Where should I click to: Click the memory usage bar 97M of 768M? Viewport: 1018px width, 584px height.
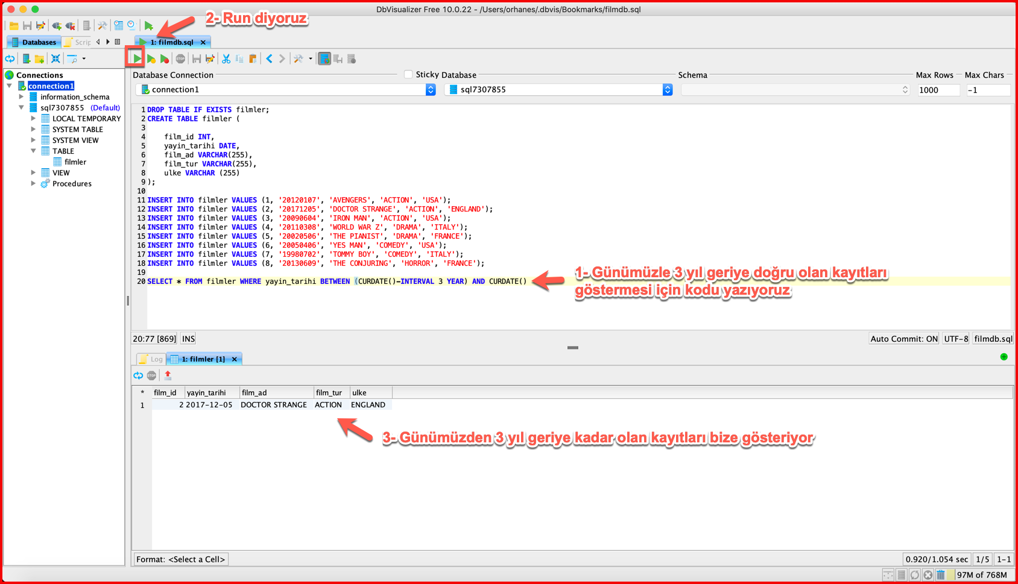[x=982, y=575]
